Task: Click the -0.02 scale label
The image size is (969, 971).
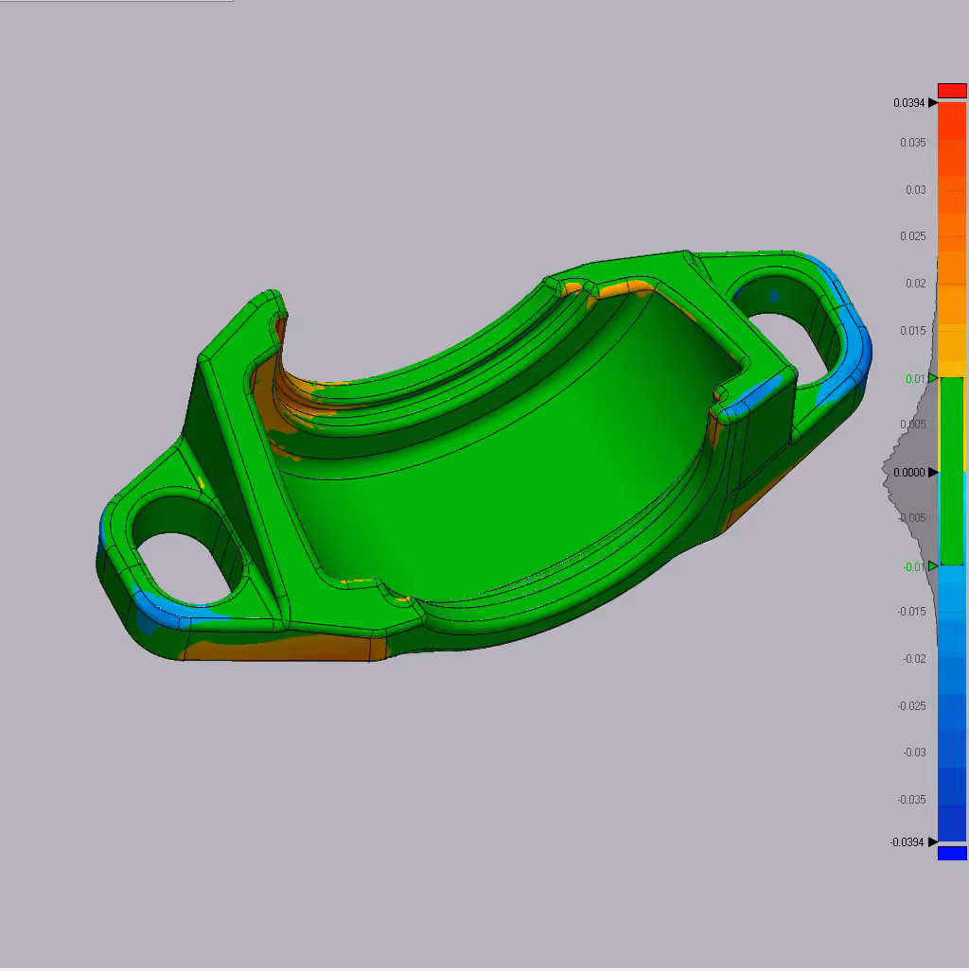Action: (x=914, y=658)
